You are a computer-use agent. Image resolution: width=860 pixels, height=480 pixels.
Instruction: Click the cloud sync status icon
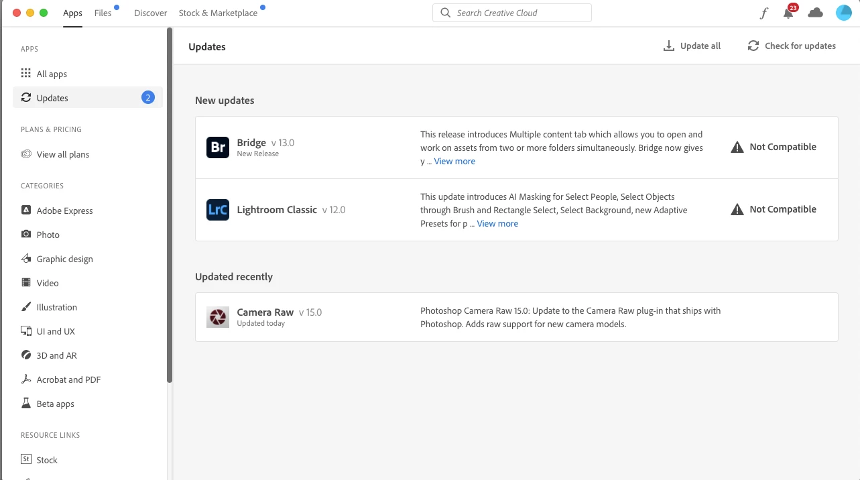coord(815,13)
